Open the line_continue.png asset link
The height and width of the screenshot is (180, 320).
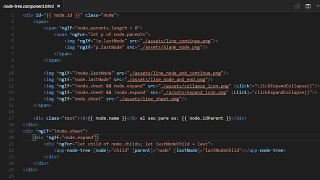(x=176, y=41)
